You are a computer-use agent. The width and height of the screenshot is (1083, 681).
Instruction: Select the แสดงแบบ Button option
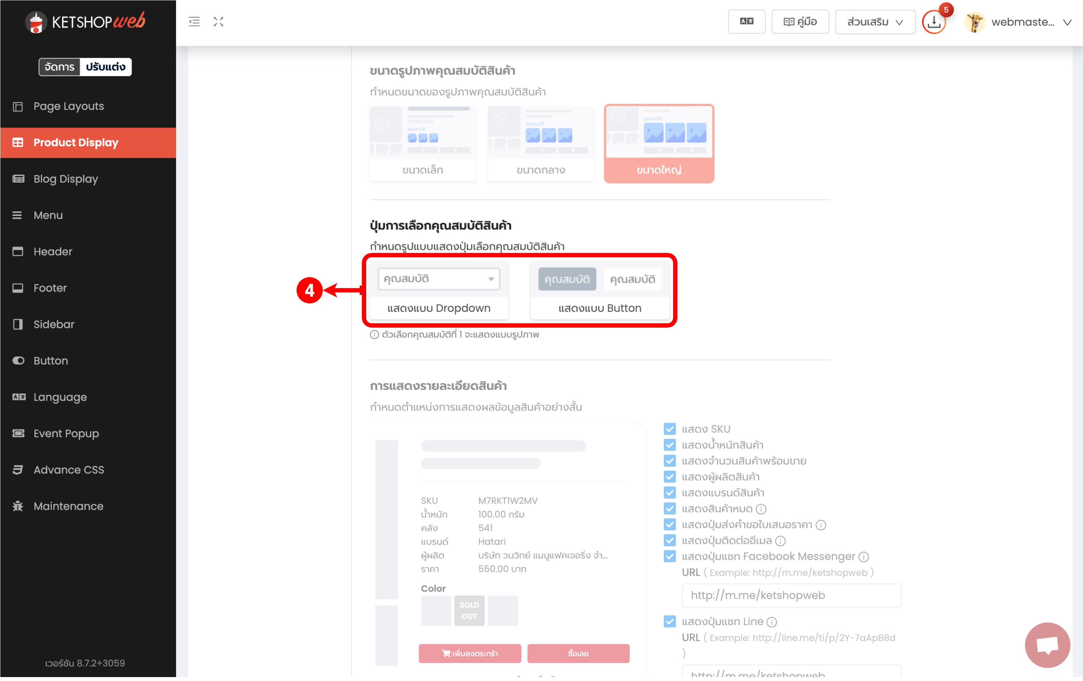[x=600, y=290]
